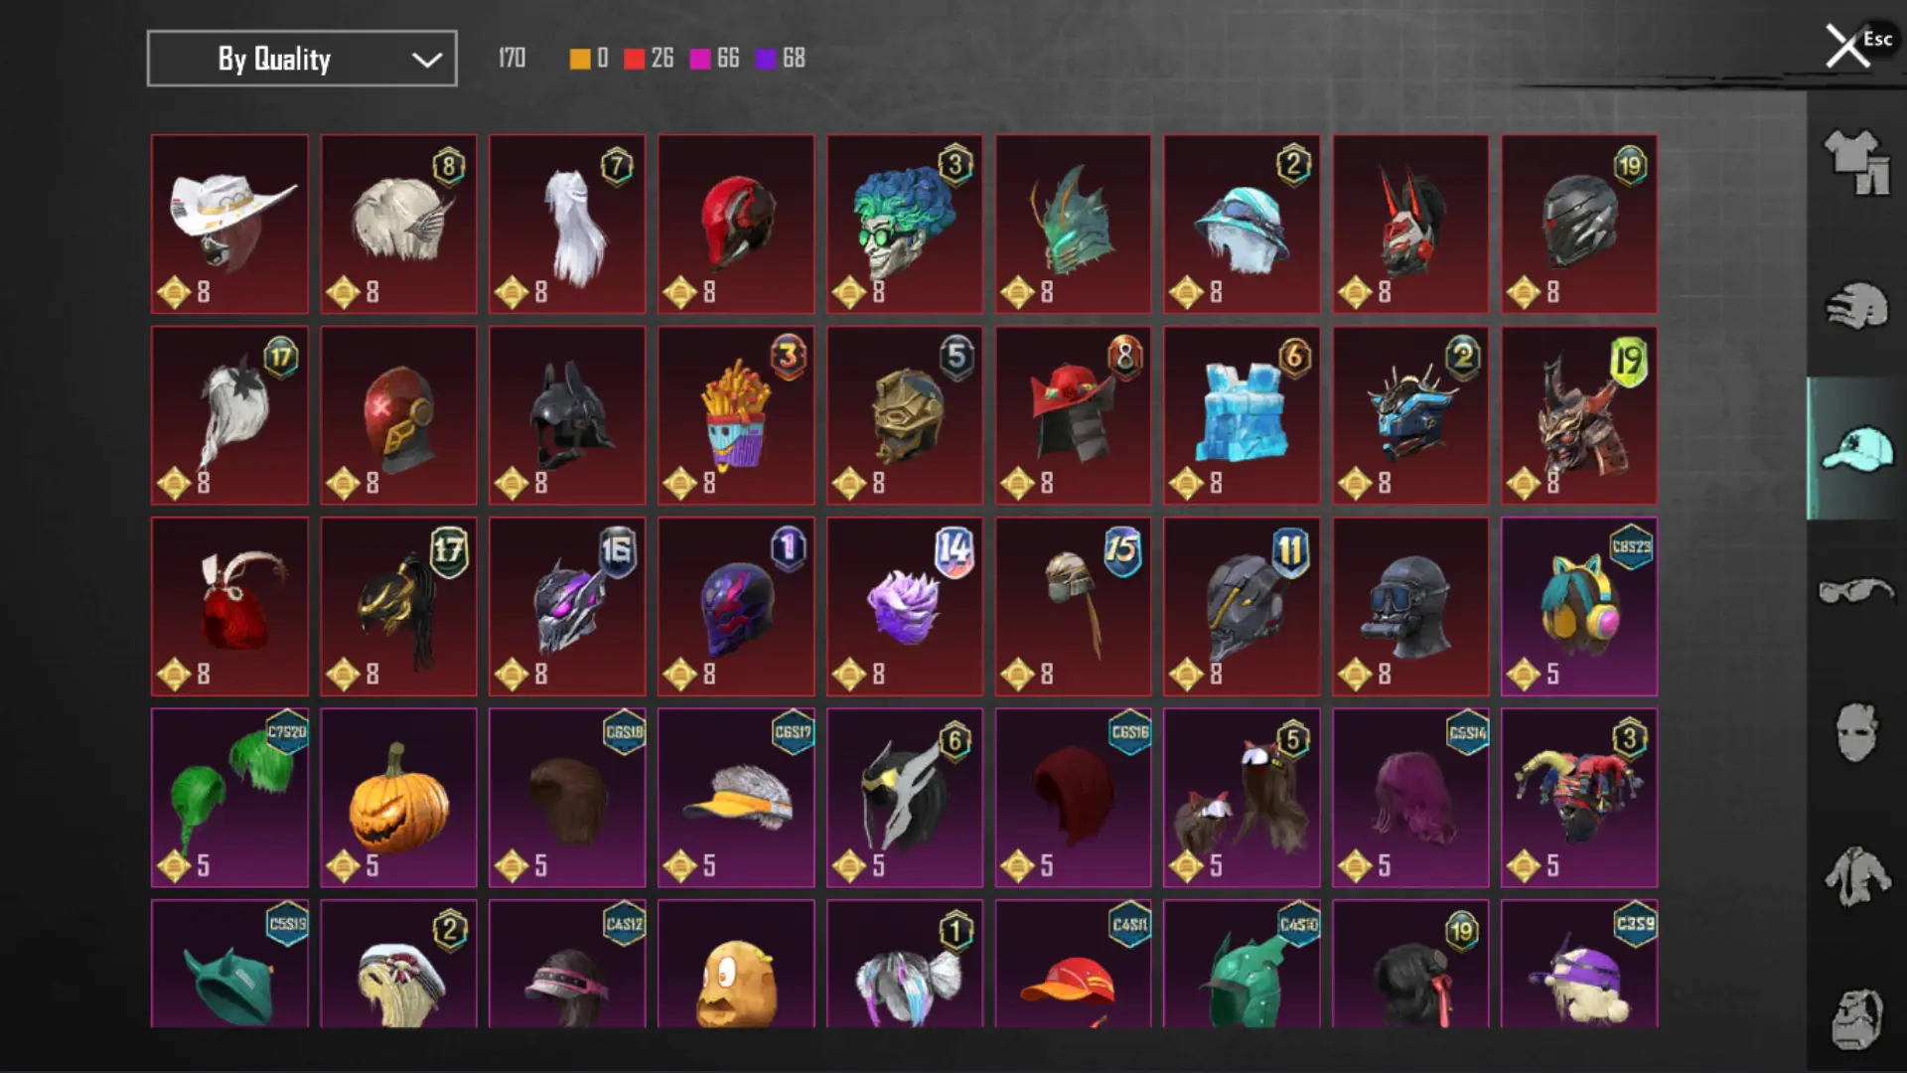Screen dimensions: 1907x1073
Task: Select the ice block helmet item
Action: (x=1242, y=415)
